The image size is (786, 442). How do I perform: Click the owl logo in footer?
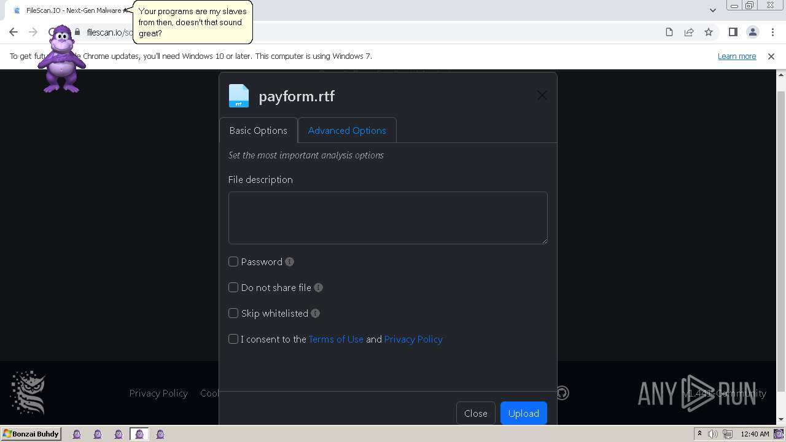28,392
